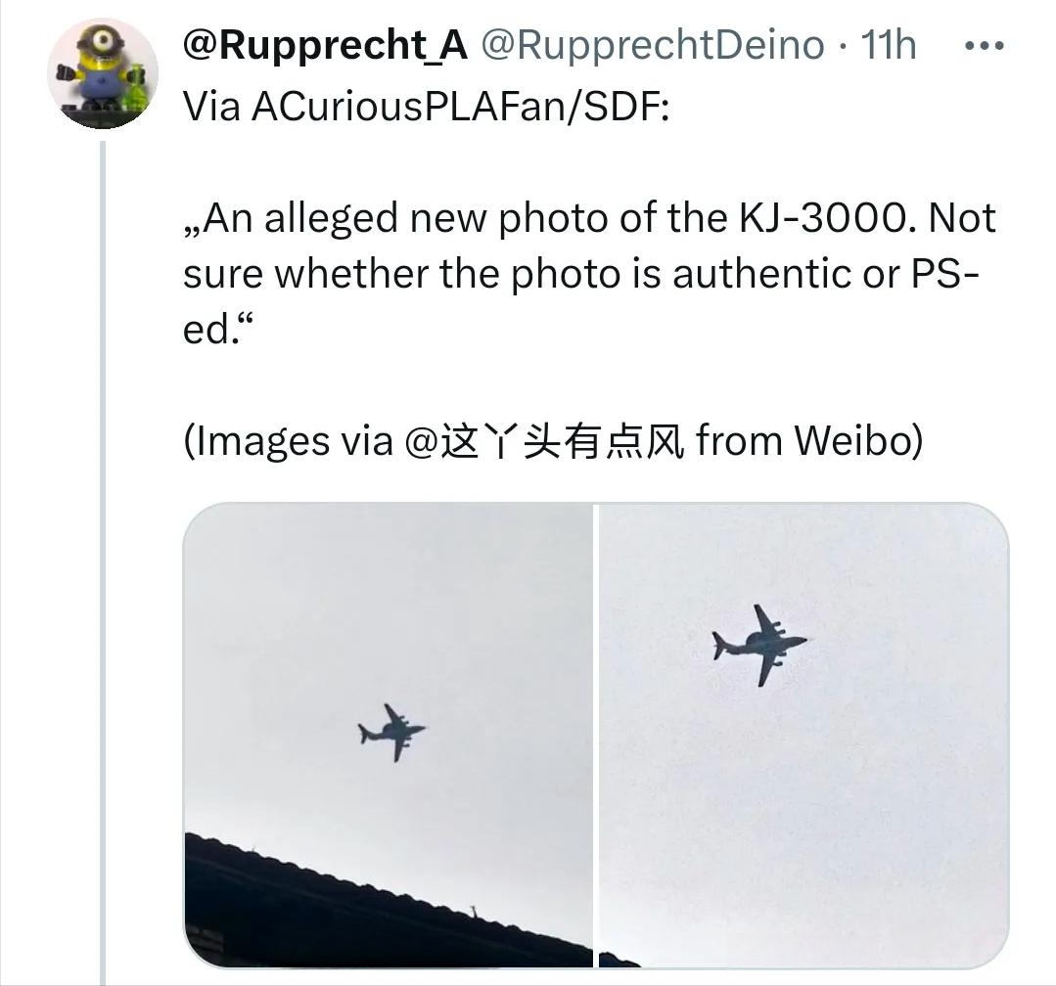
Task: Open the right aircraft photo
Action: pyautogui.click(x=803, y=735)
